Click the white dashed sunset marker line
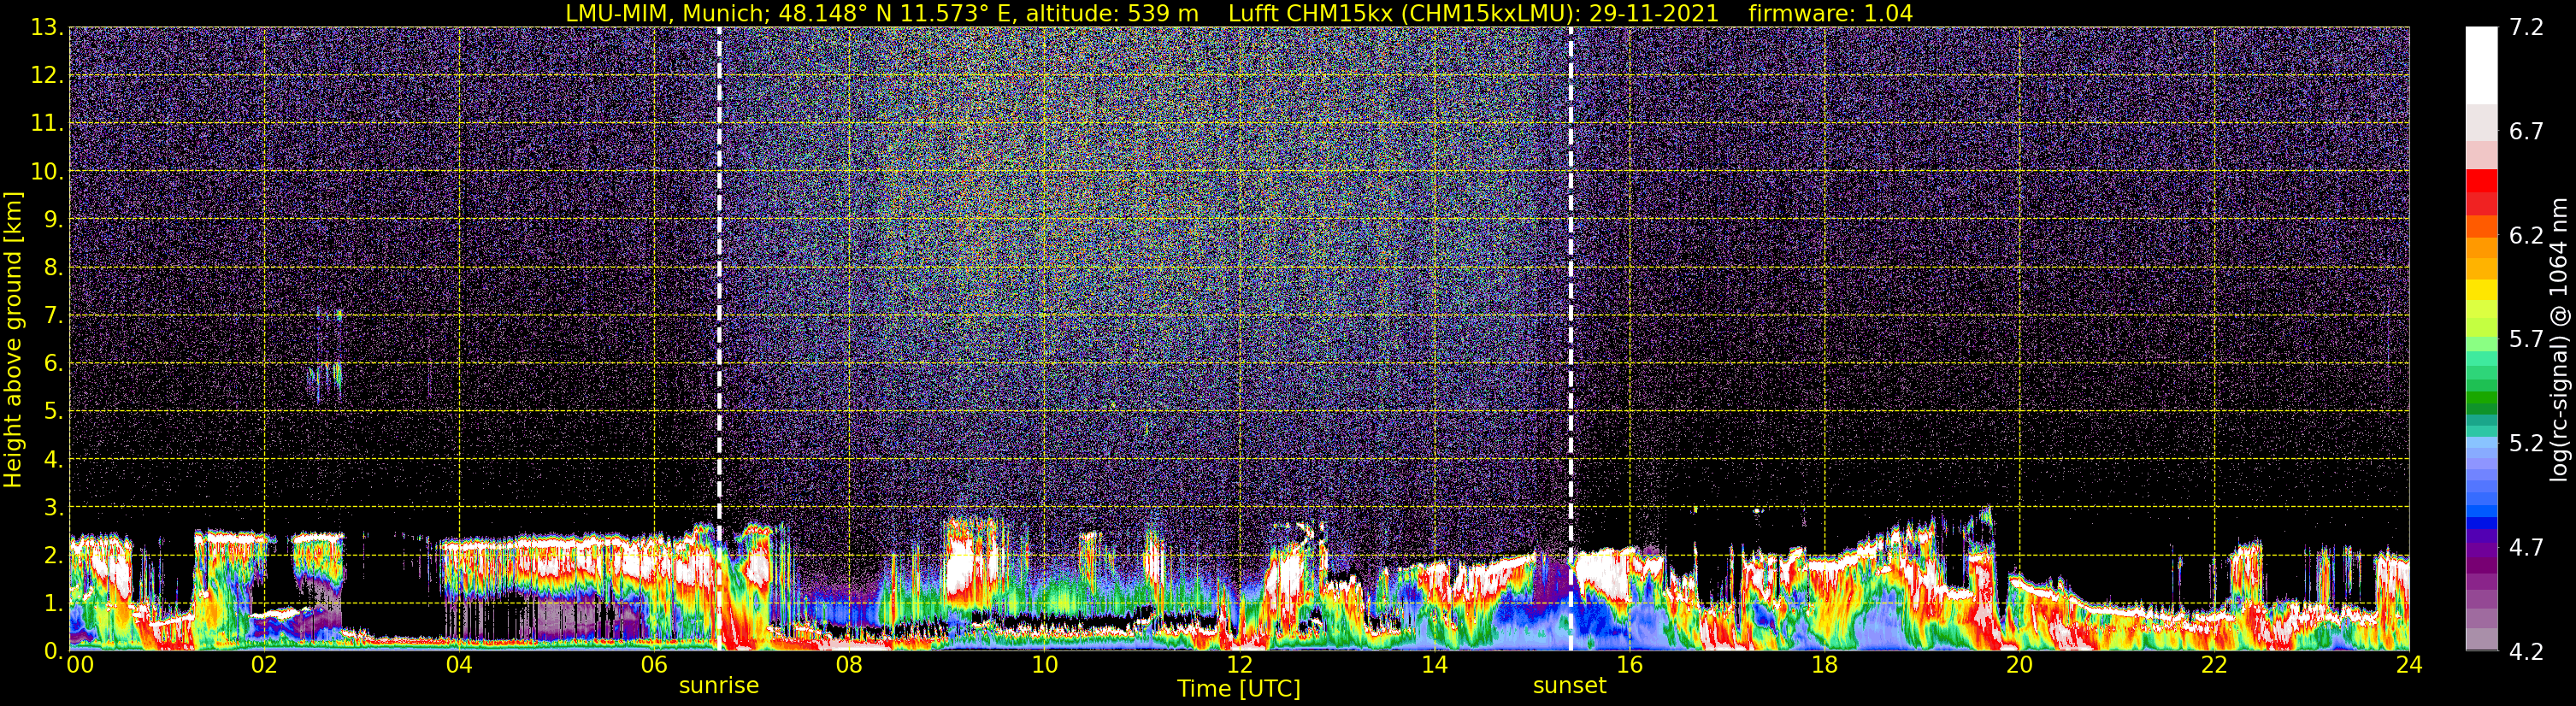Image resolution: width=2576 pixels, height=706 pixels. point(1570,338)
